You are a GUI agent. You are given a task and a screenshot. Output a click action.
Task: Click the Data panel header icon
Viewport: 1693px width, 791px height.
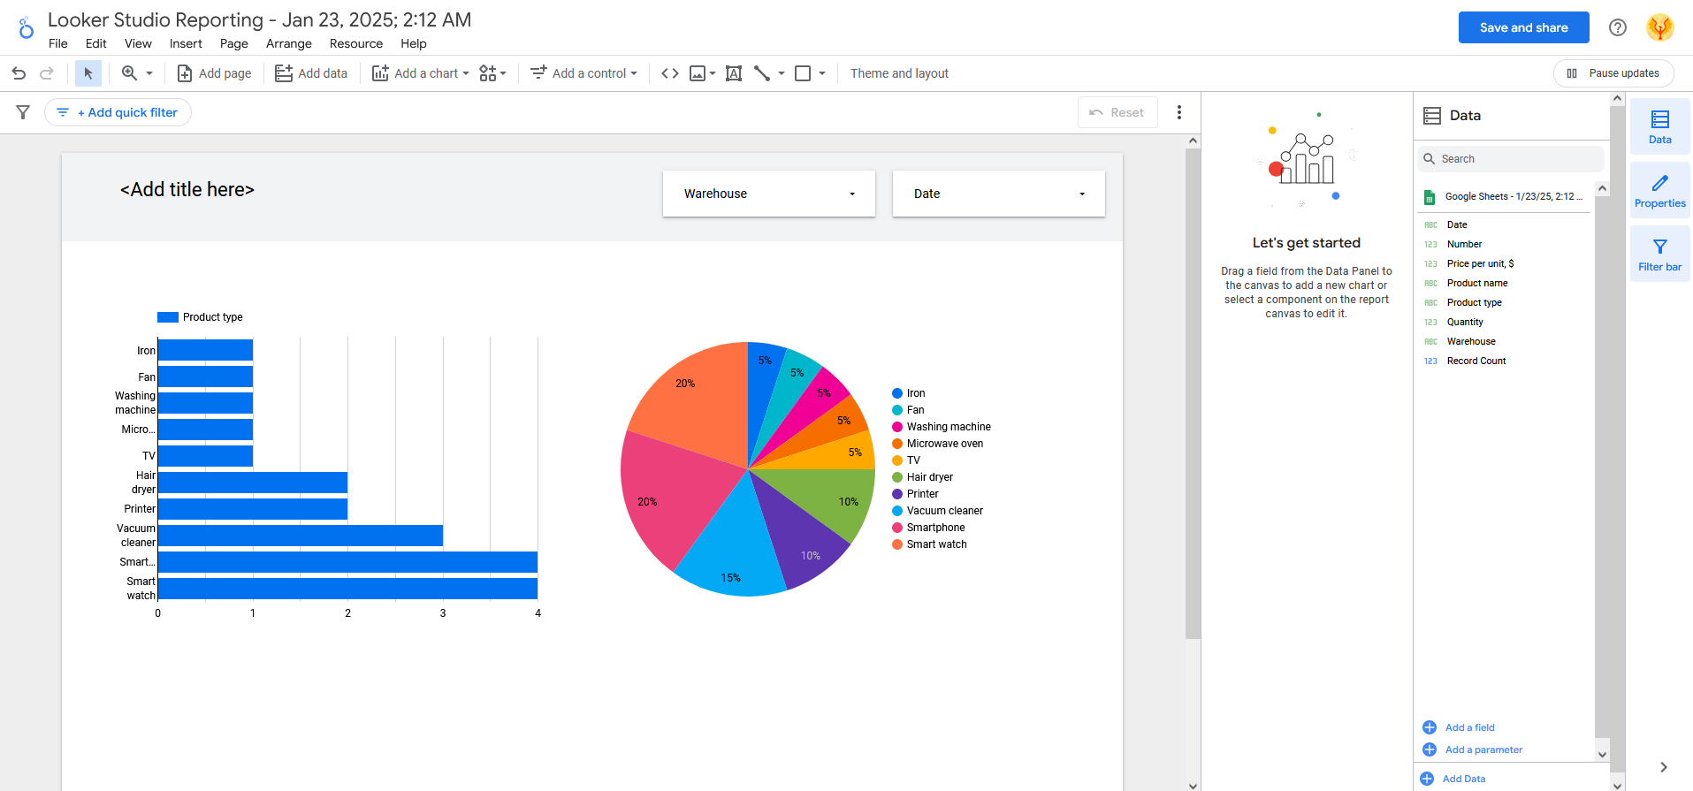(1432, 116)
